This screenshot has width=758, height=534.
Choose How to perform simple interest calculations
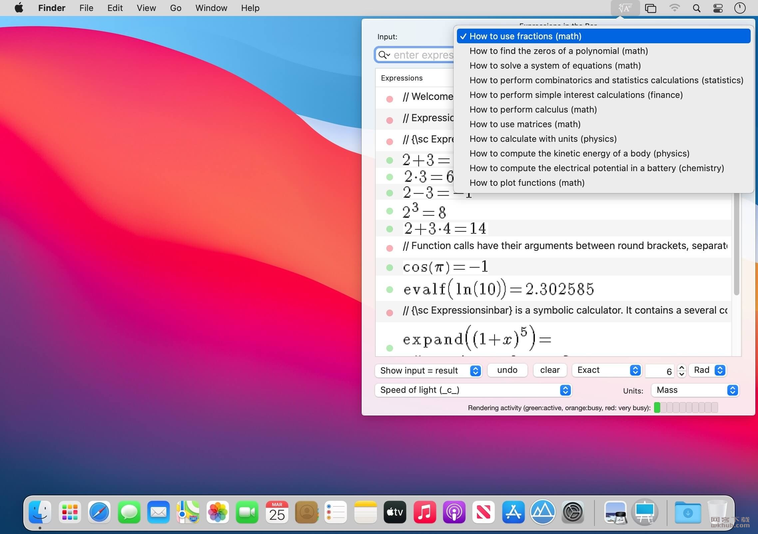coord(603,95)
